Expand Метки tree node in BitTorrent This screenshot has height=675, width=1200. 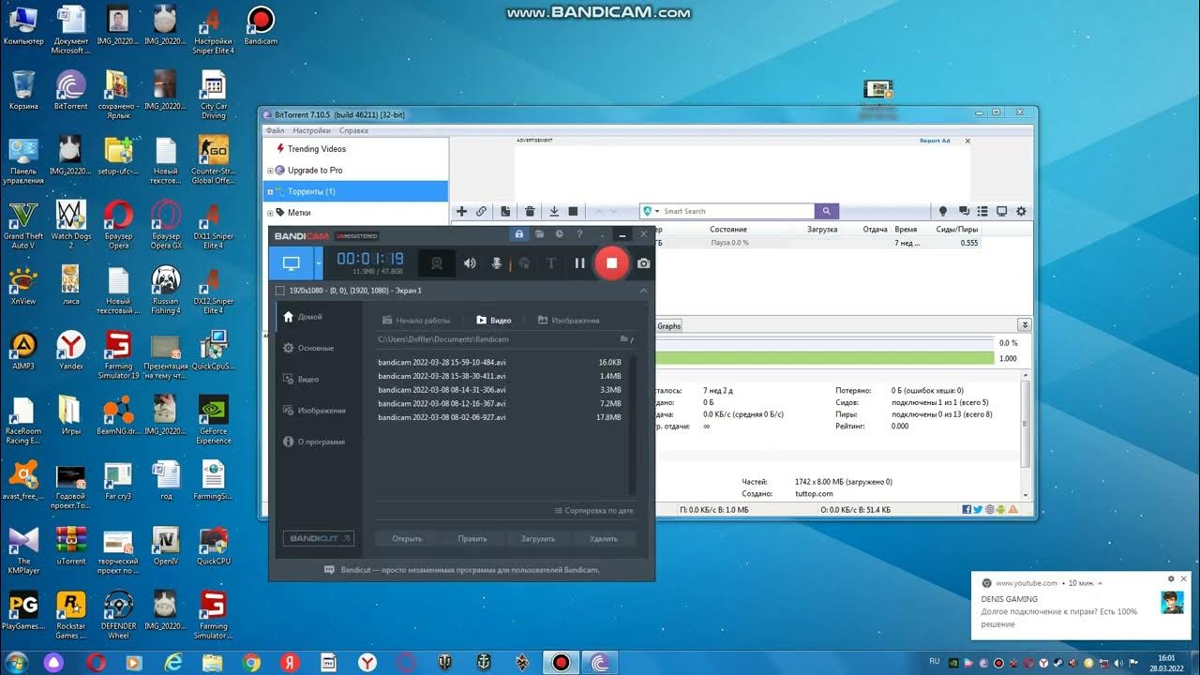pos(270,213)
